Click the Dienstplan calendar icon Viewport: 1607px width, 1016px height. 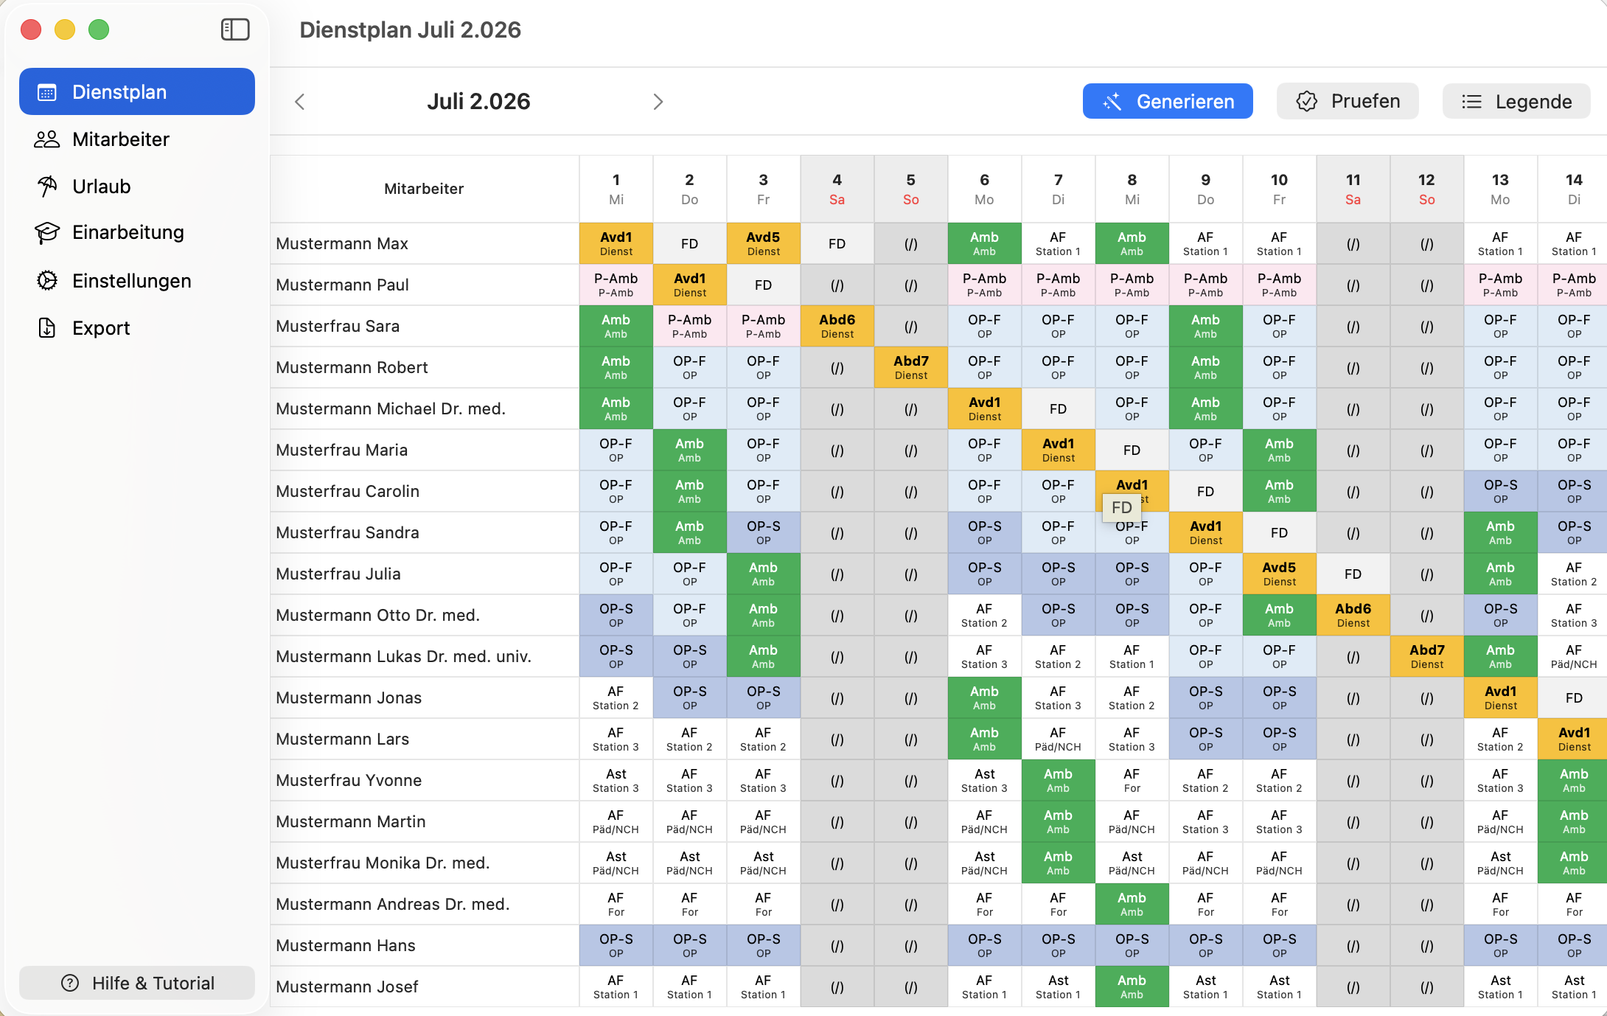(x=47, y=92)
